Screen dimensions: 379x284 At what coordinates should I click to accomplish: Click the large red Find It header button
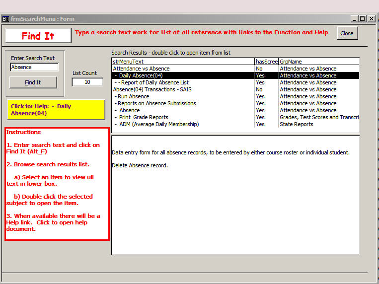(38, 36)
